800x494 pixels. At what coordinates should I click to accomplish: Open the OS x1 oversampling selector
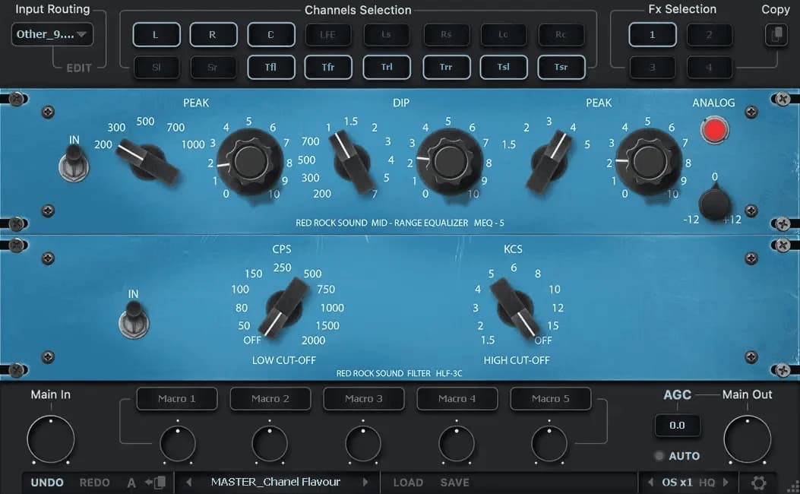tap(677, 483)
